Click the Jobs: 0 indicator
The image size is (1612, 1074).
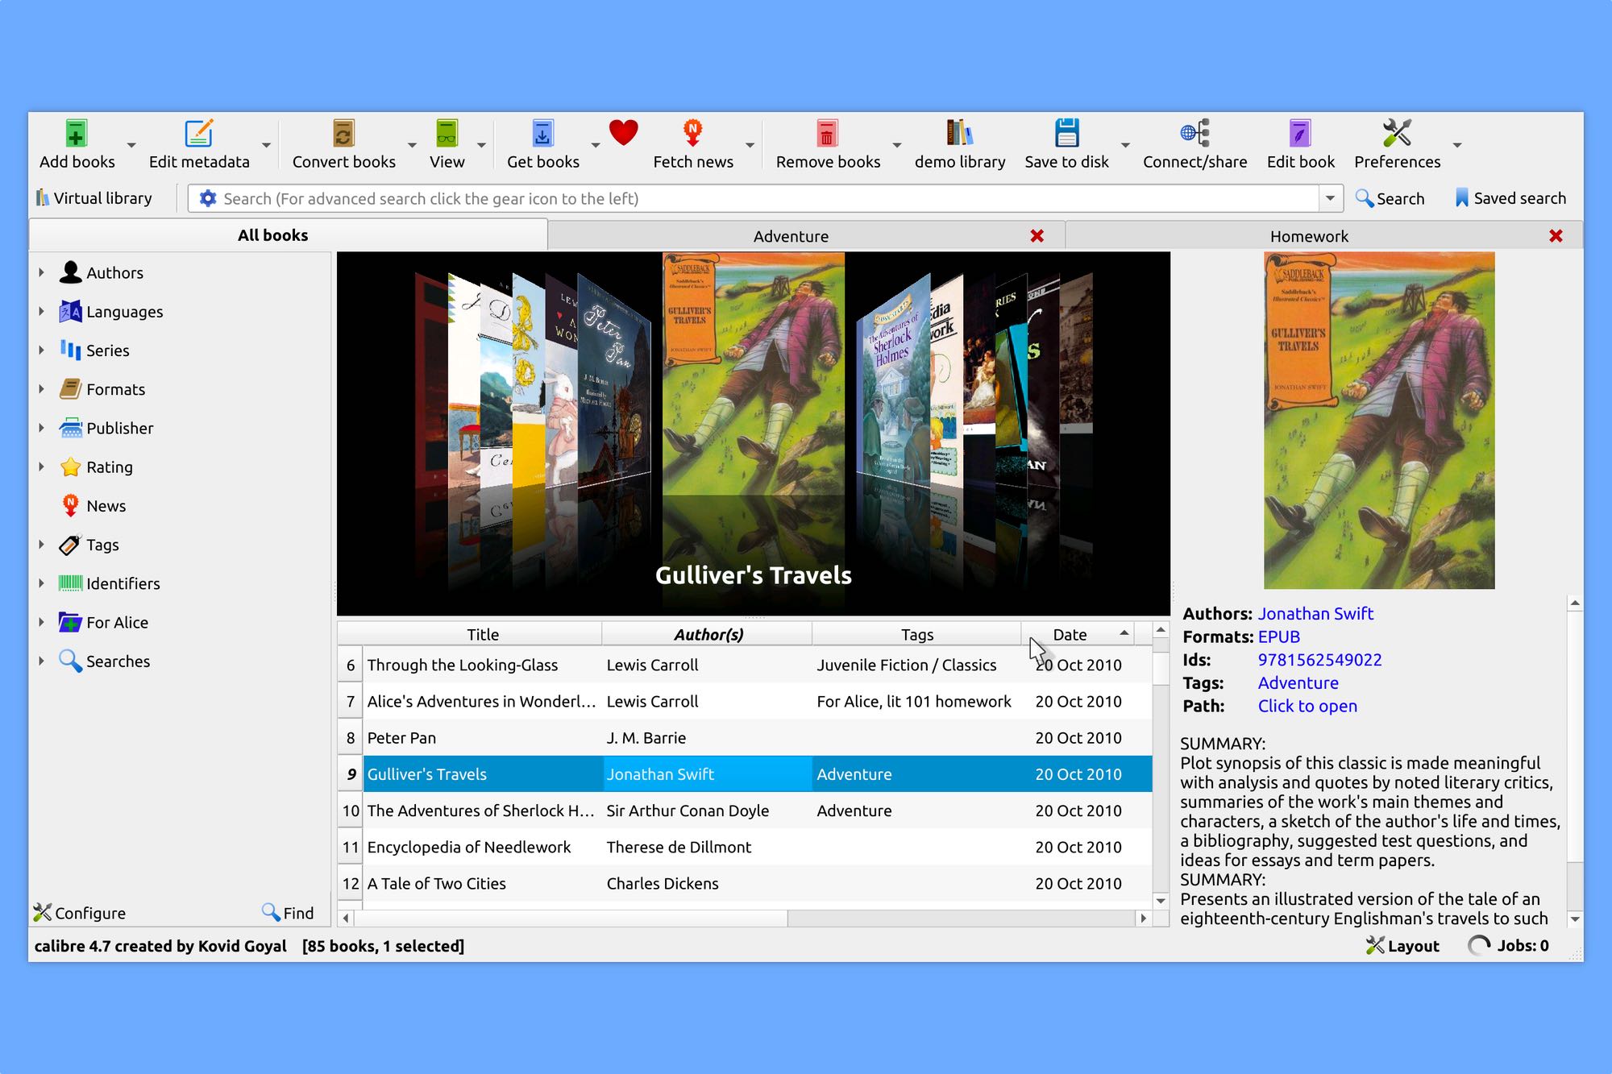tap(1509, 946)
